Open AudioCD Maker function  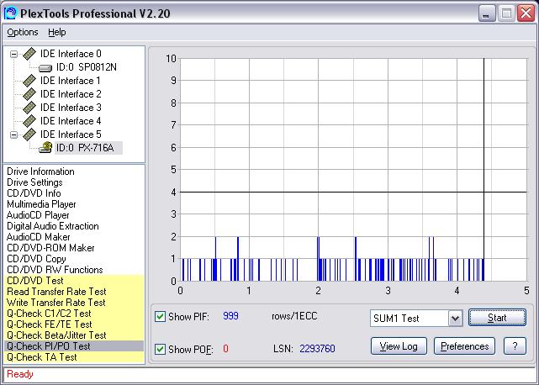(x=38, y=237)
